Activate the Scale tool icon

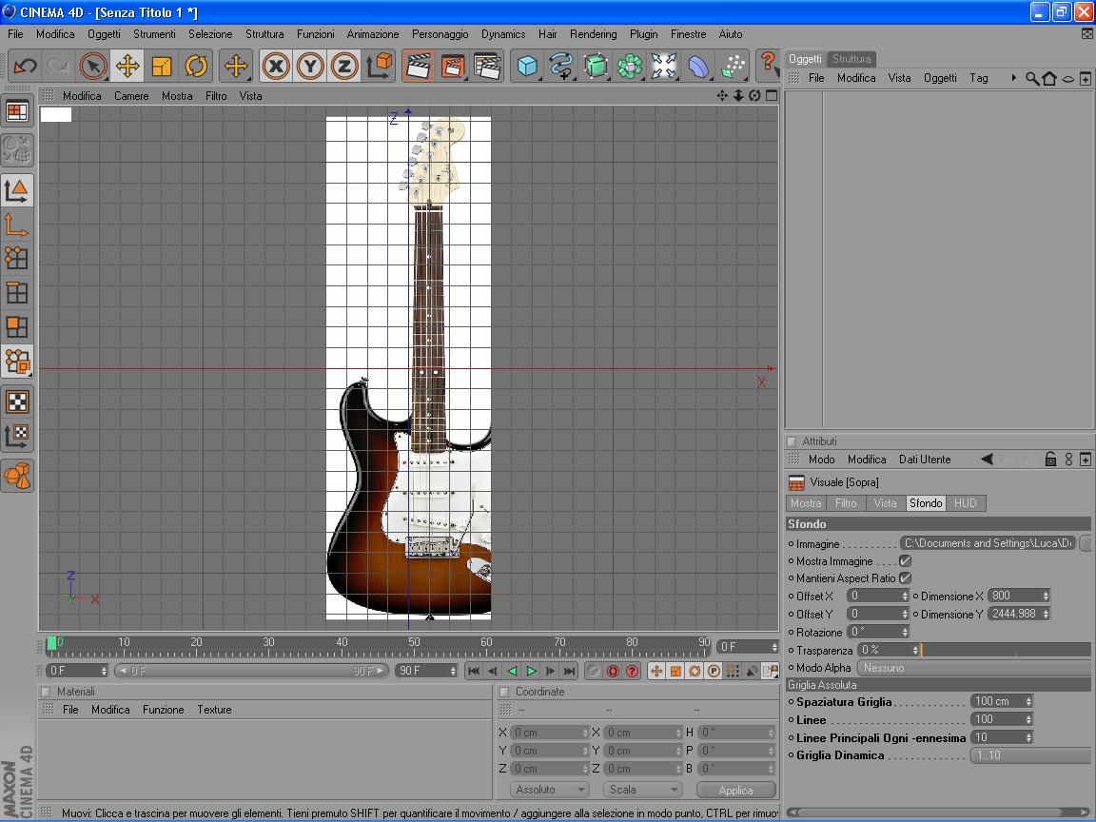pyautogui.click(x=162, y=67)
